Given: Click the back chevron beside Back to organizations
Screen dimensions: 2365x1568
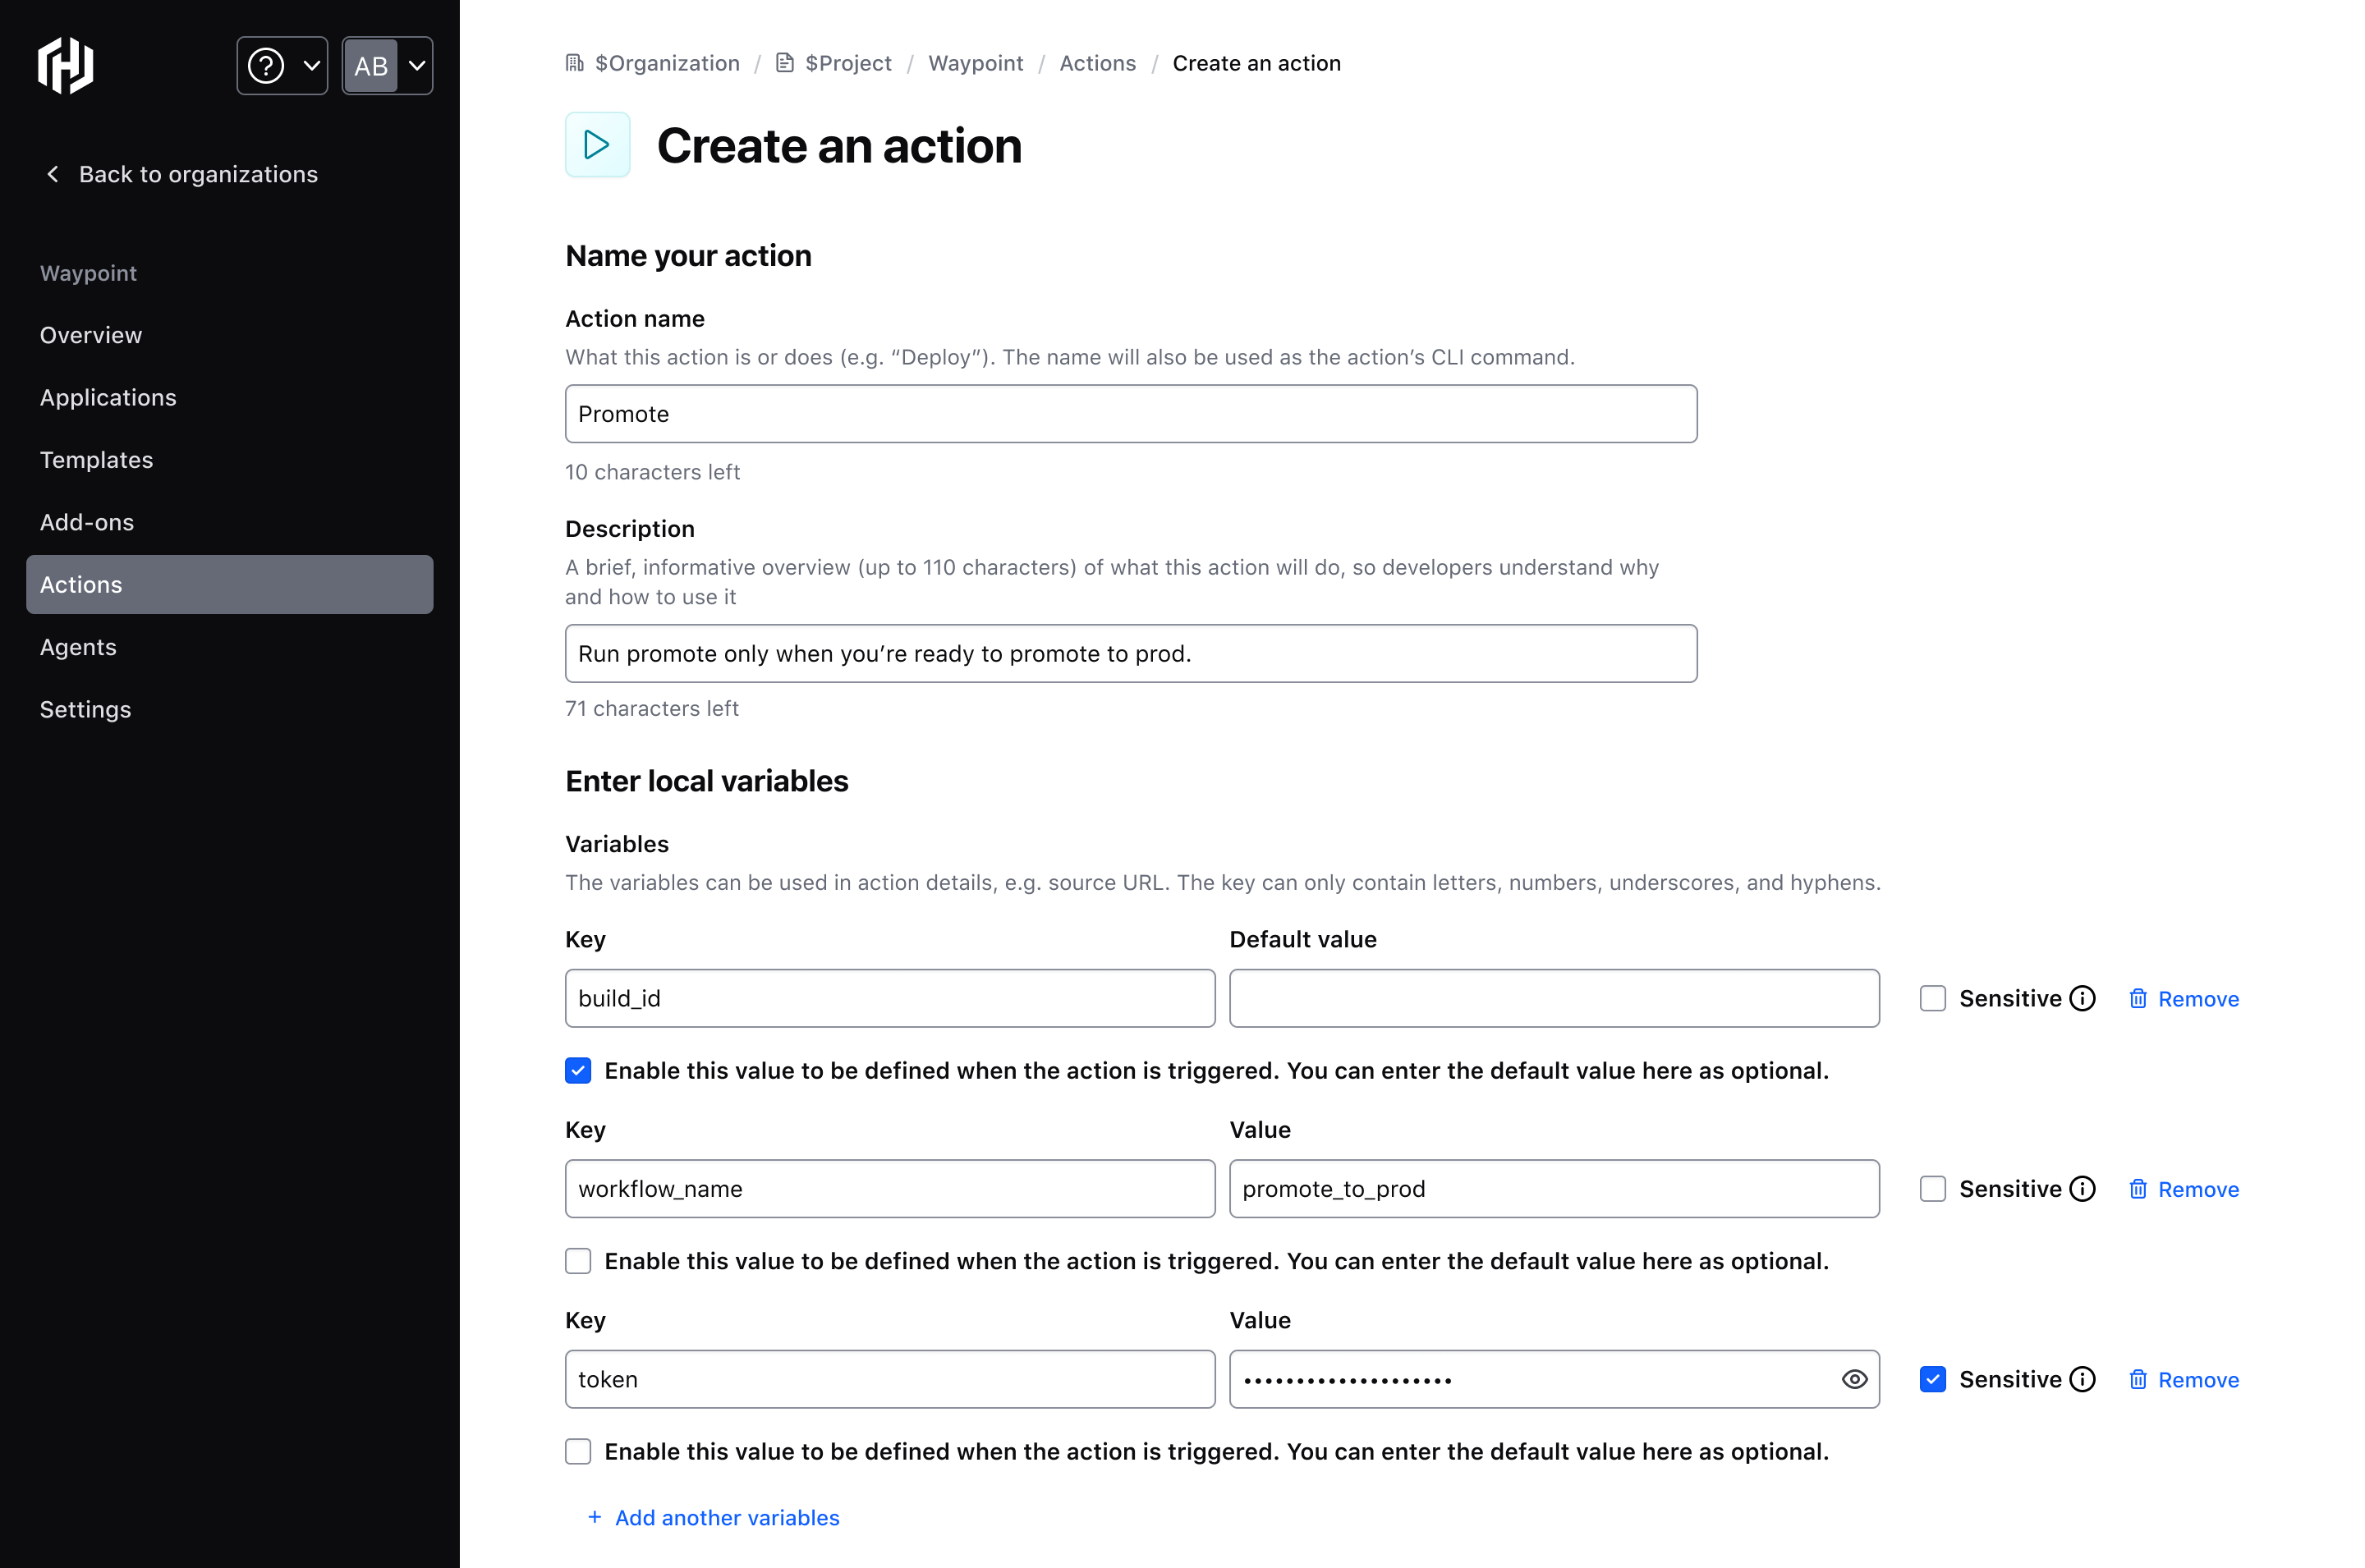Looking at the screenshot, I should pos(53,174).
